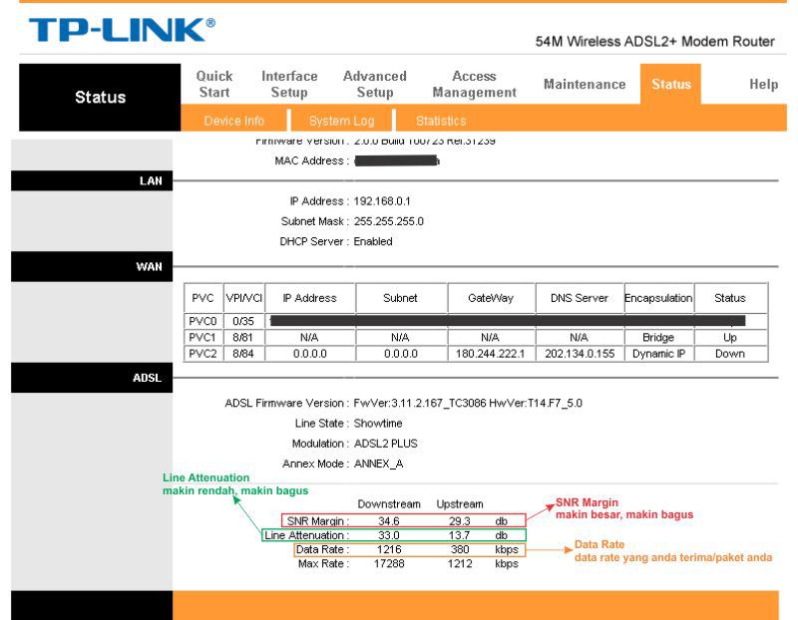Click the TP-LINK logo
This screenshot has height=620, width=798.
click(122, 30)
